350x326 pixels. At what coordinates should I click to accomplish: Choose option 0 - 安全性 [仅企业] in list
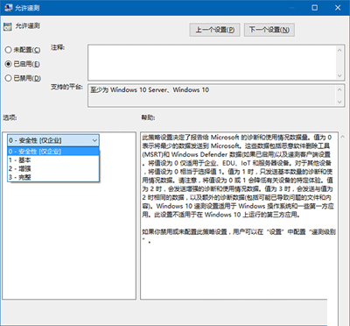coord(53,152)
